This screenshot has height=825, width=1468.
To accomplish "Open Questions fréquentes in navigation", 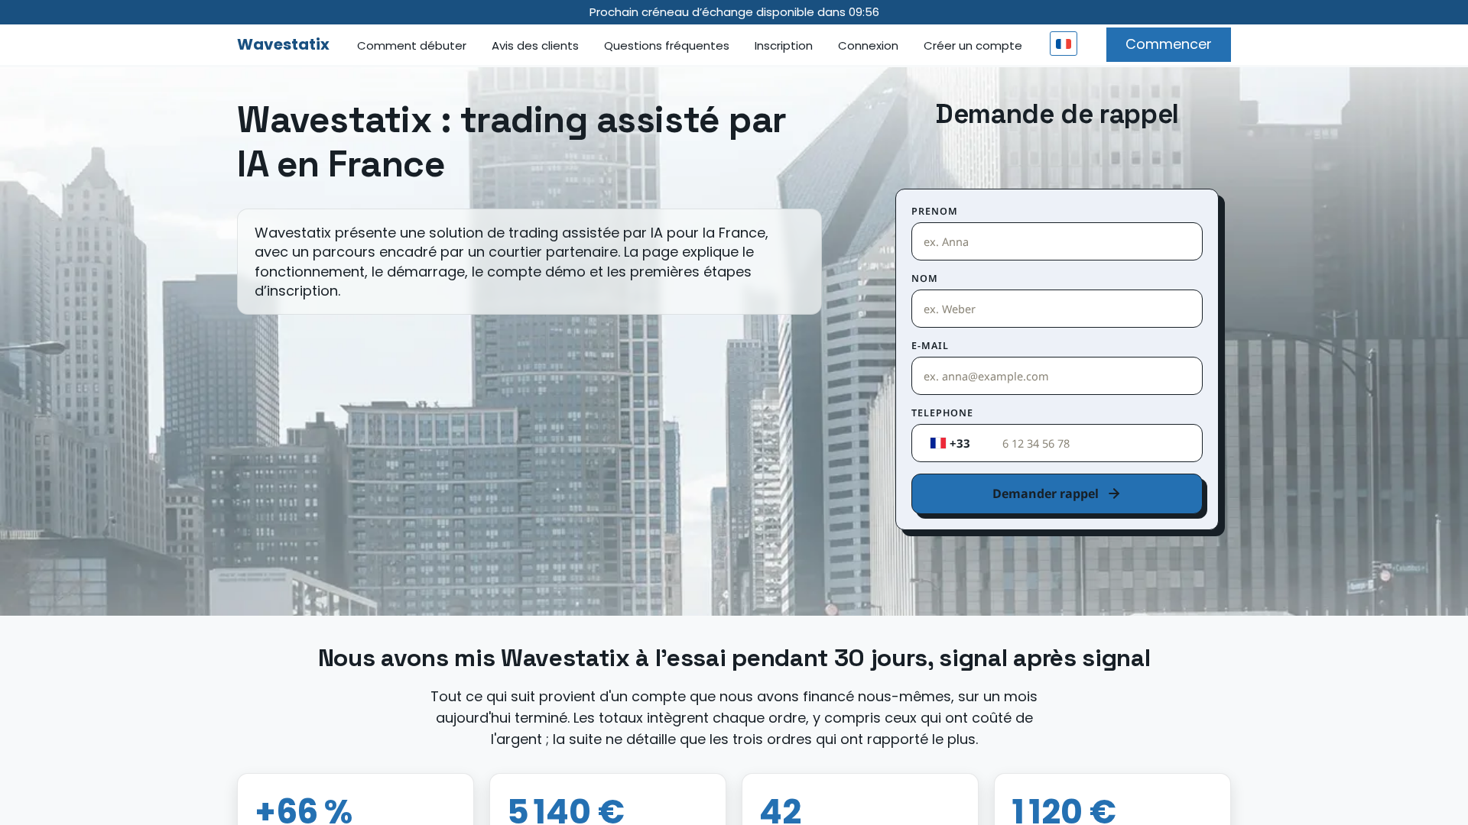I will 667,46.
